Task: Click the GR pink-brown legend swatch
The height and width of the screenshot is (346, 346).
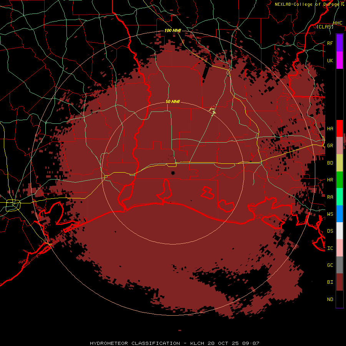Action: tap(339, 146)
